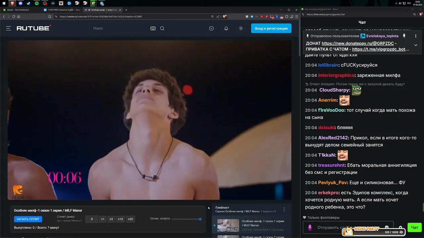Reload the Rutube page
The image size is (424, 238).
pos(14,17)
